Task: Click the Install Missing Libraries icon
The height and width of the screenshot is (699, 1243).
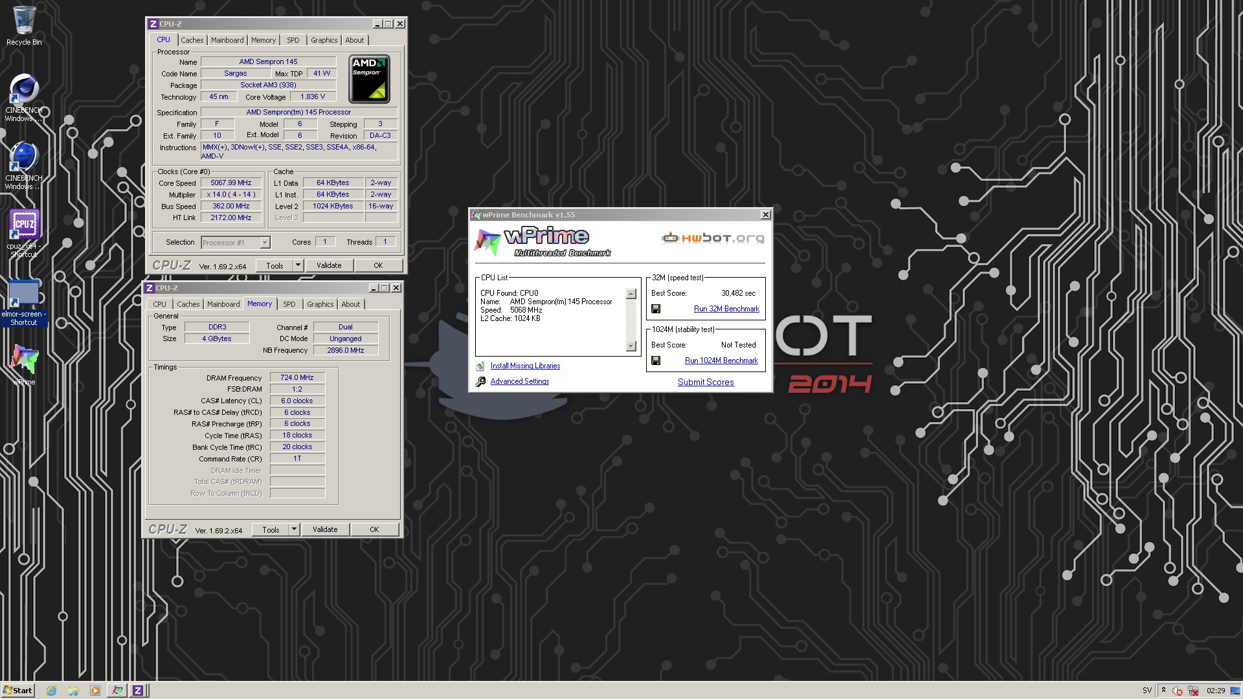Action: pos(480,366)
